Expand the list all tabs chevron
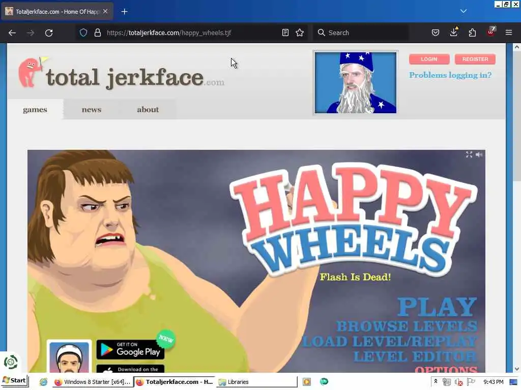Image resolution: width=521 pixels, height=390 pixels. [464, 11]
